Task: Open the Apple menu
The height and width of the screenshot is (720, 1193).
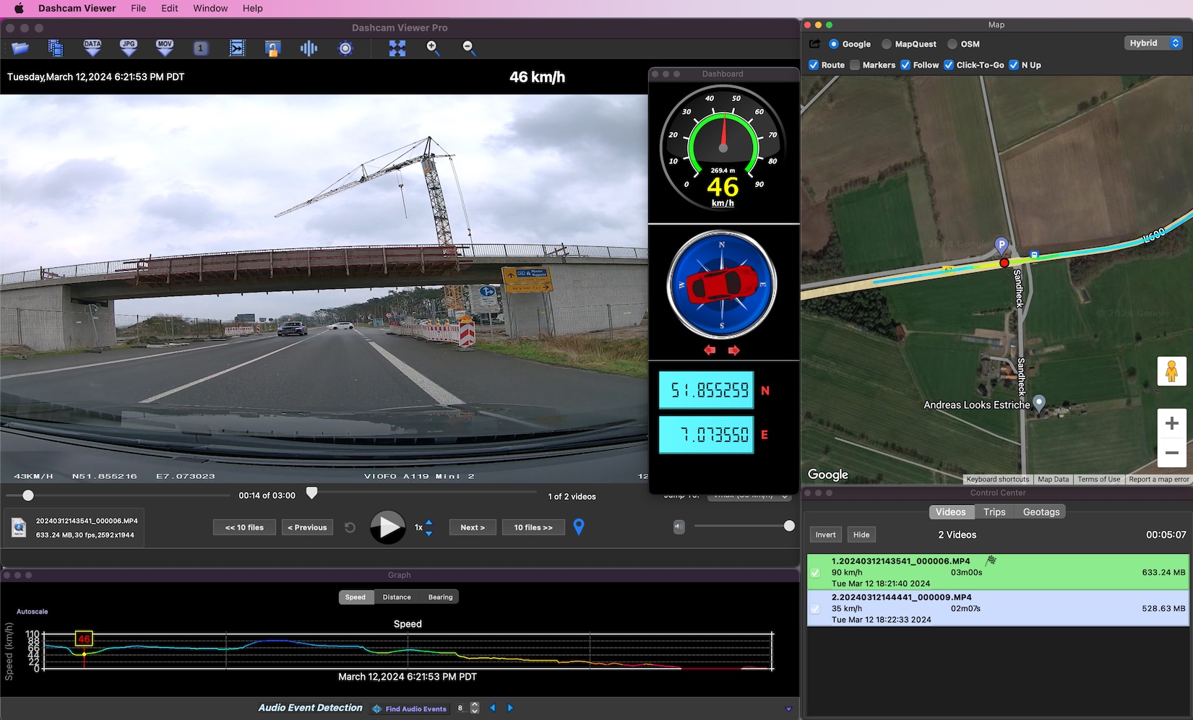Action: (19, 9)
